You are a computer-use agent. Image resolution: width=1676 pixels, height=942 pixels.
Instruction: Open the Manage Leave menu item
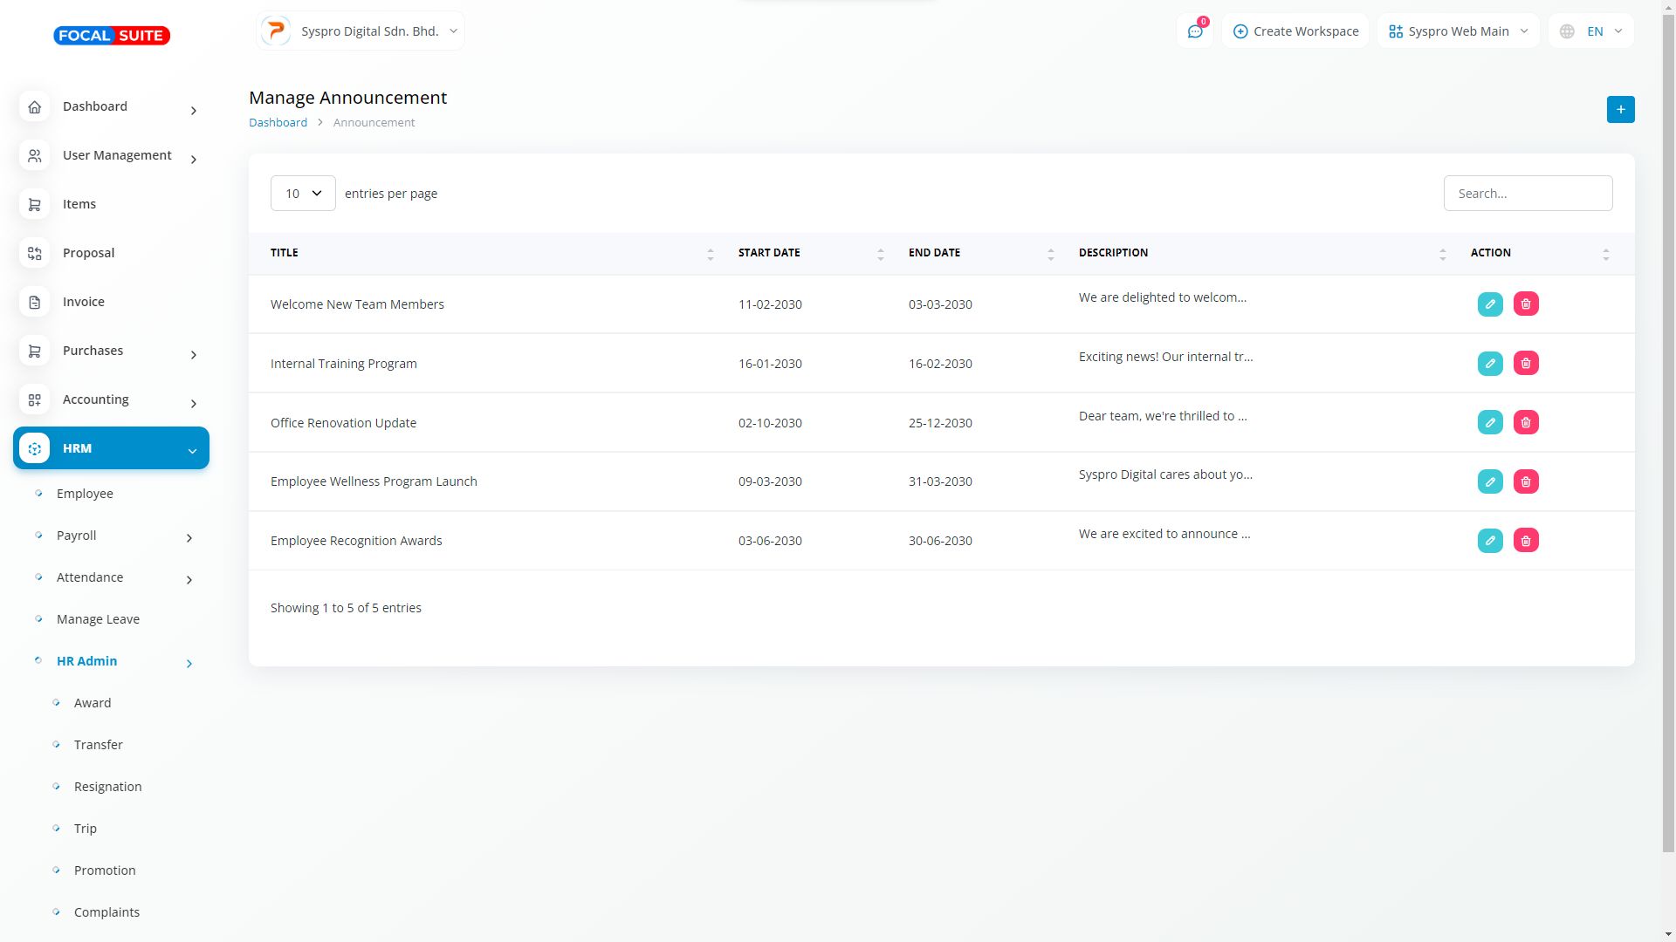[x=98, y=619]
